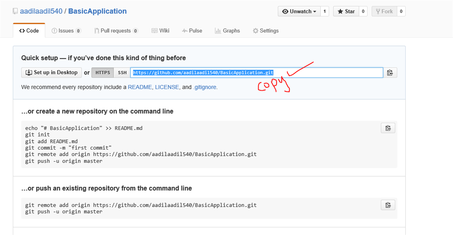
Task: Open the Pull requests tab
Action: coord(116,31)
